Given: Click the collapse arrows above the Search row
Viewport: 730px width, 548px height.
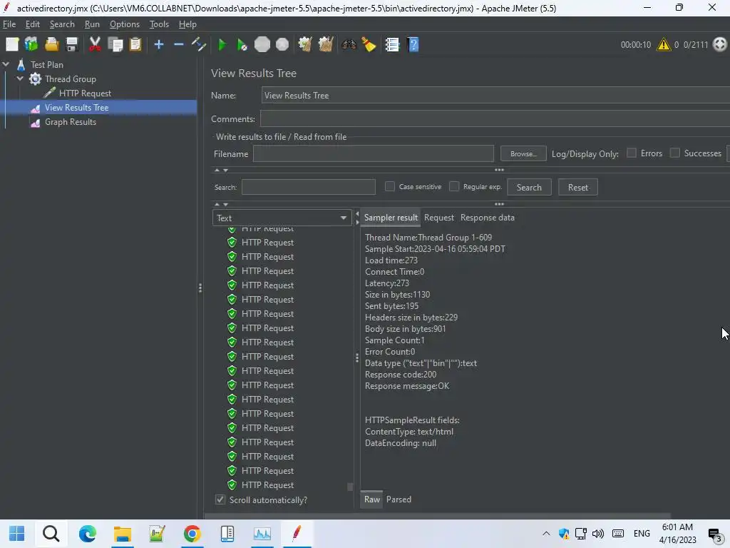Looking at the screenshot, I should pos(221,170).
